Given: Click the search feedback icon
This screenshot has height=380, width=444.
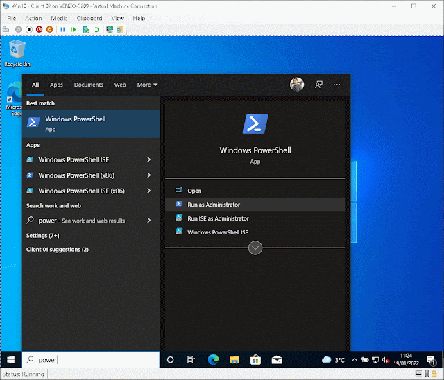Looking at the screenshot, I should pos(318,85).
